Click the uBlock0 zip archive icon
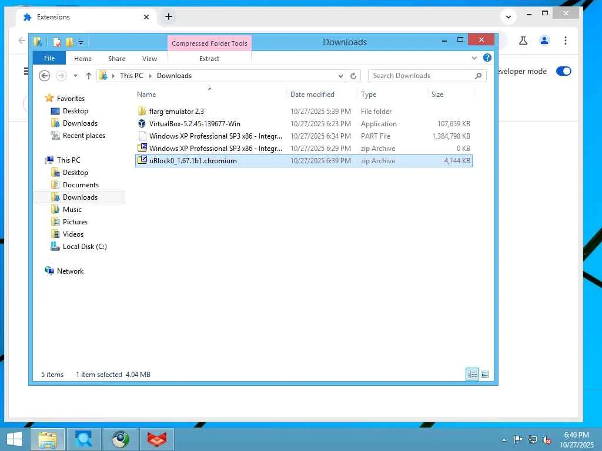Screen dimensions: 602x451 coord(142,160)
